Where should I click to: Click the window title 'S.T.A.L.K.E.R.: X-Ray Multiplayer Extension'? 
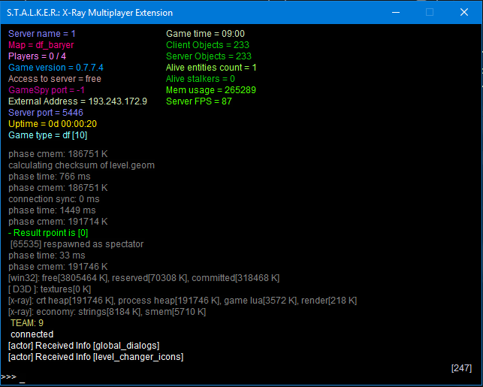[90, 13]
